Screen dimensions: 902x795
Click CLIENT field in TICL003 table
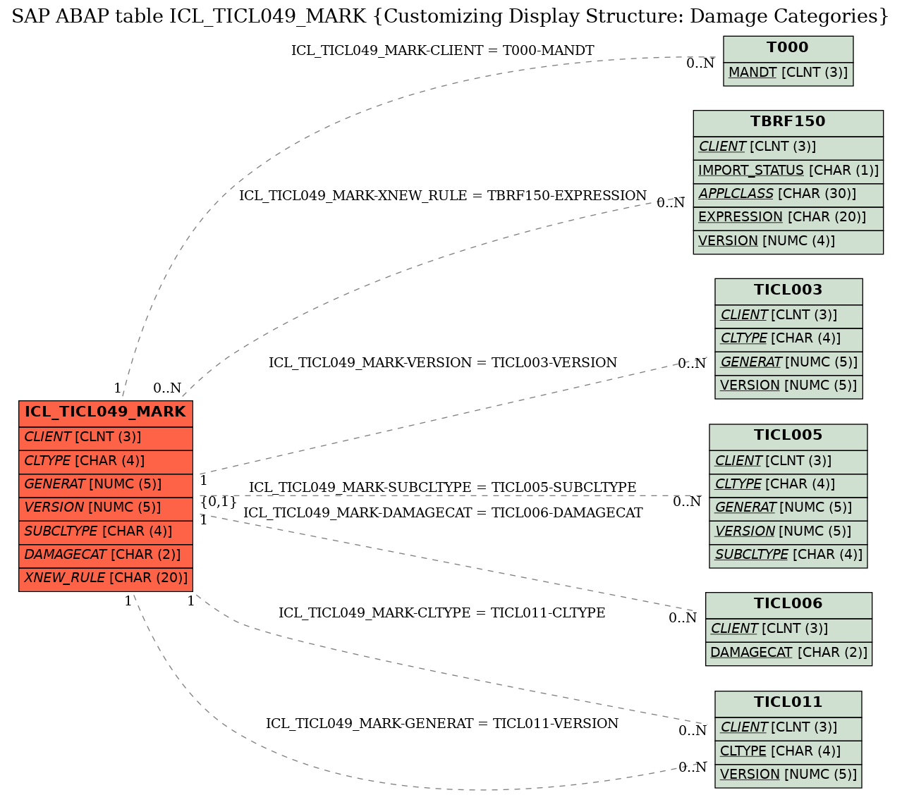coord(788,316)
